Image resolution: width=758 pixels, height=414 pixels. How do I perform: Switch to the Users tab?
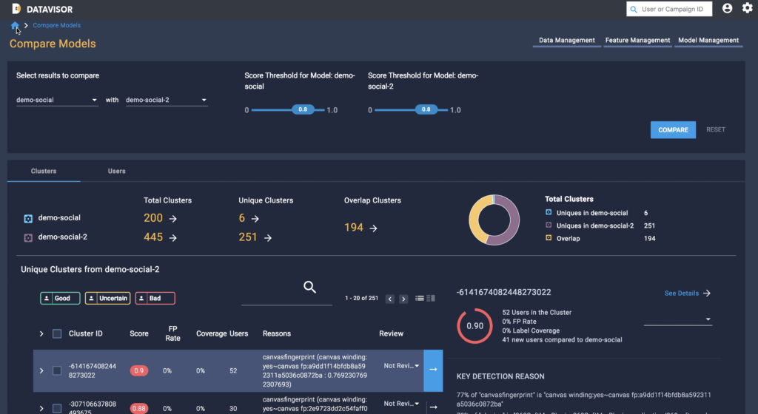tap(116, 172)
